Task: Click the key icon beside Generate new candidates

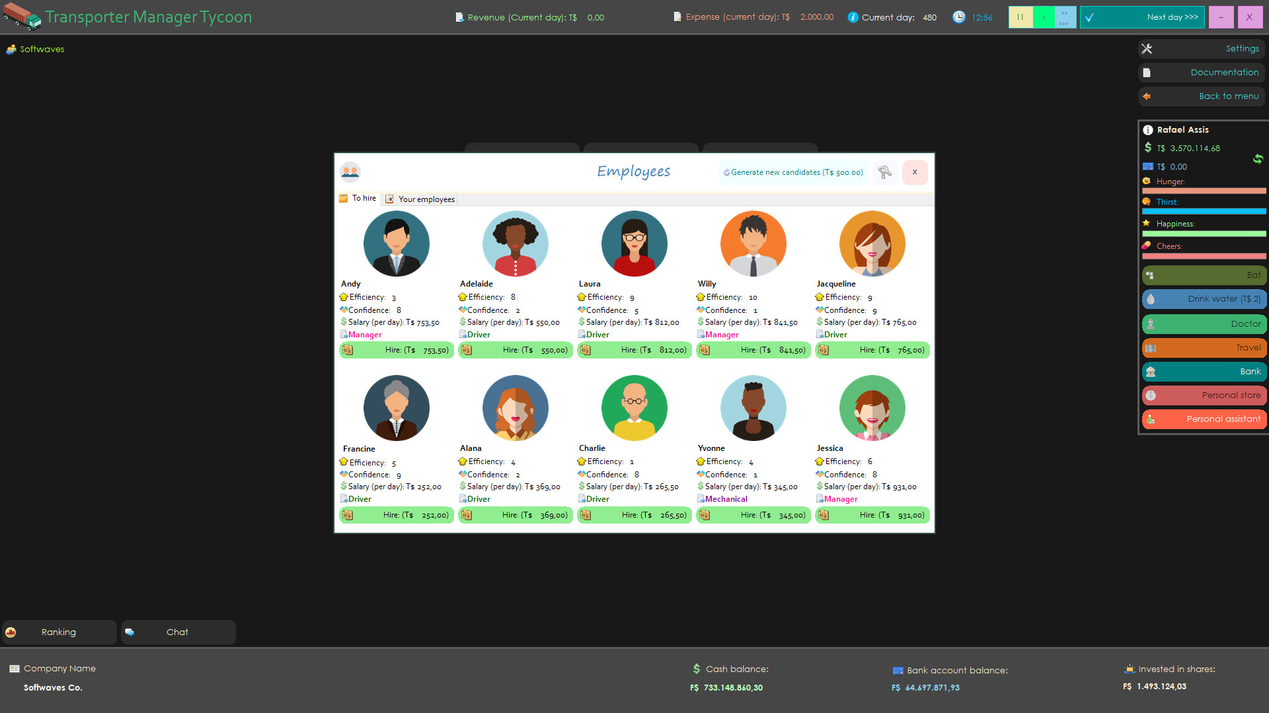Action: tap(886, 172)
